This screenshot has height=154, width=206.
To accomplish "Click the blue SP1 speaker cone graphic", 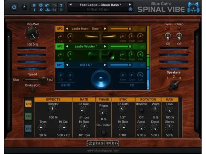I will coord(101,80).
